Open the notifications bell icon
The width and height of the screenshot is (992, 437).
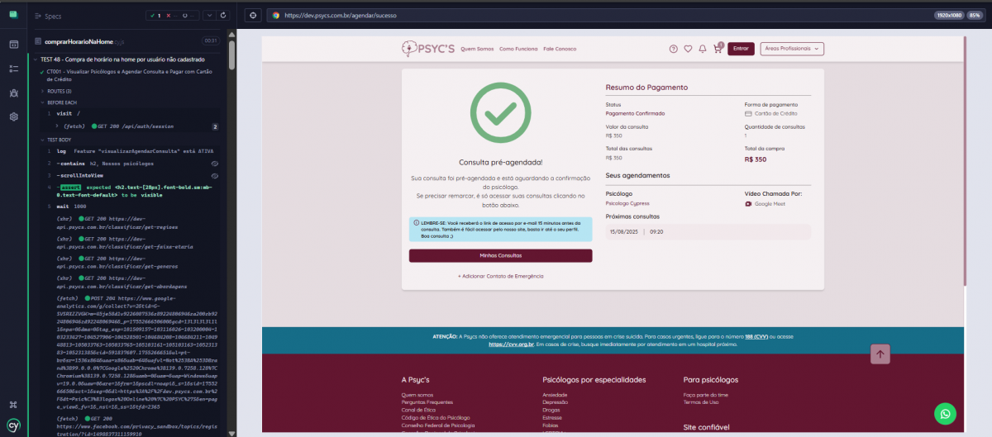pyautogui.click(x=702, y=49)
